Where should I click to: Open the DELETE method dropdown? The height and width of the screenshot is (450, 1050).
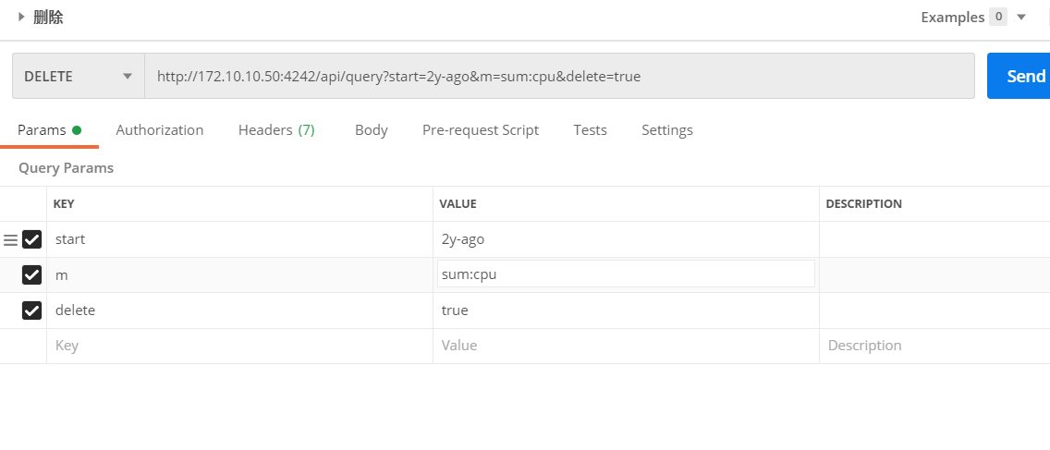[79, 77]
